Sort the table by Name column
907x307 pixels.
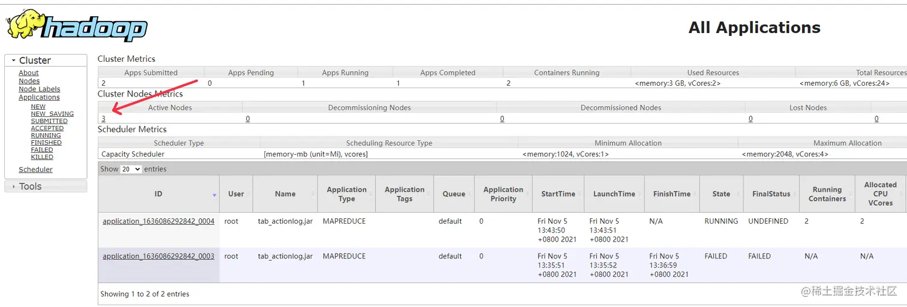click(285, 194)
